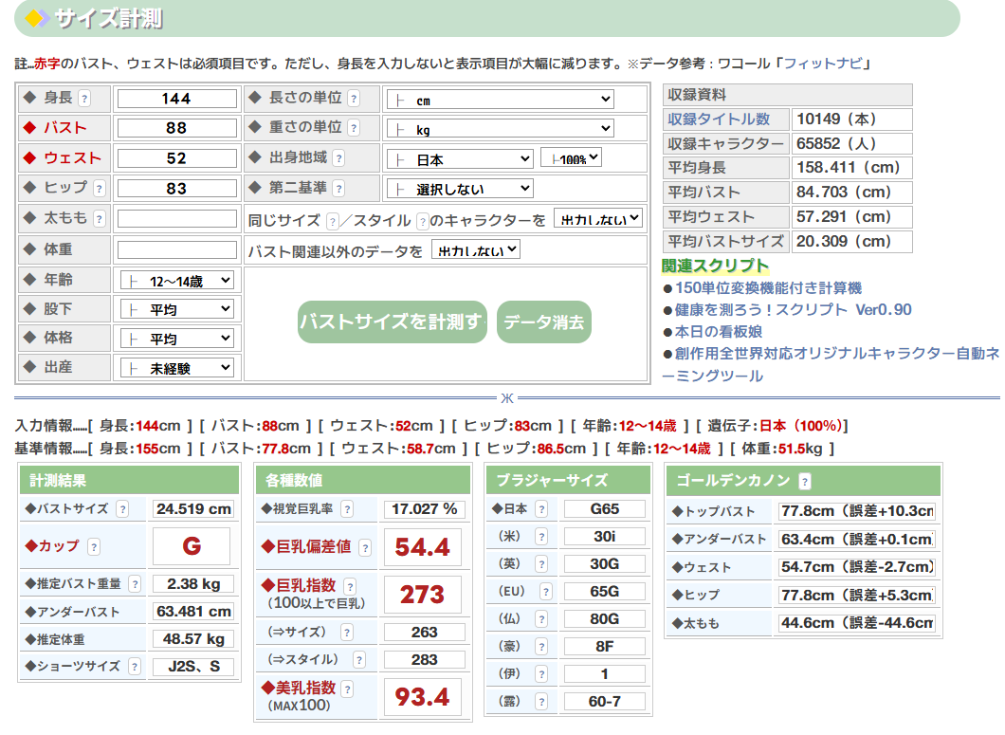
Task: Open the 出産 未経験 dropdown
Action: click(177, 368)
